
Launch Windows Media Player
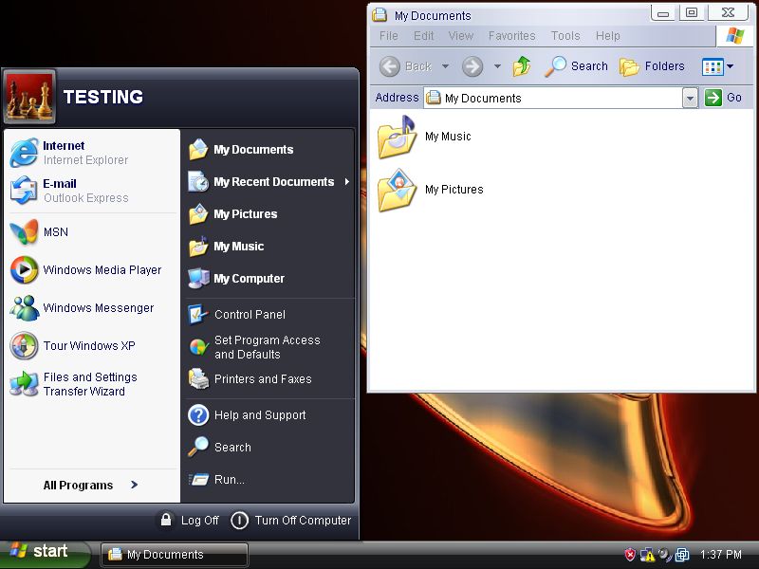(92, 269)
